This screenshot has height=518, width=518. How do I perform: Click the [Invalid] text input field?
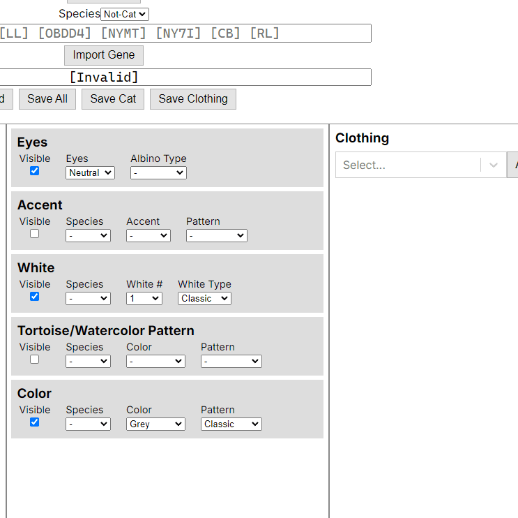point(184,77)
